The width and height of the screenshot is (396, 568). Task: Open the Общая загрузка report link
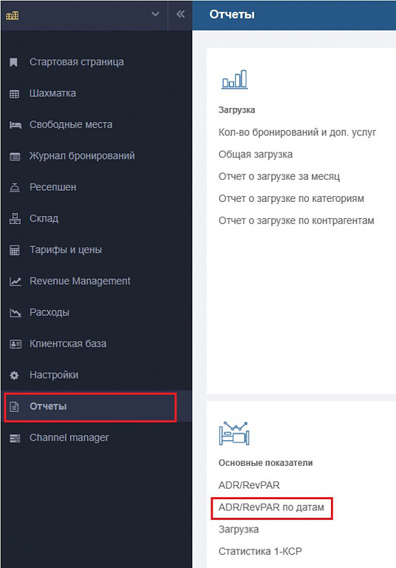pyautogui.click(x=256, y=155)
